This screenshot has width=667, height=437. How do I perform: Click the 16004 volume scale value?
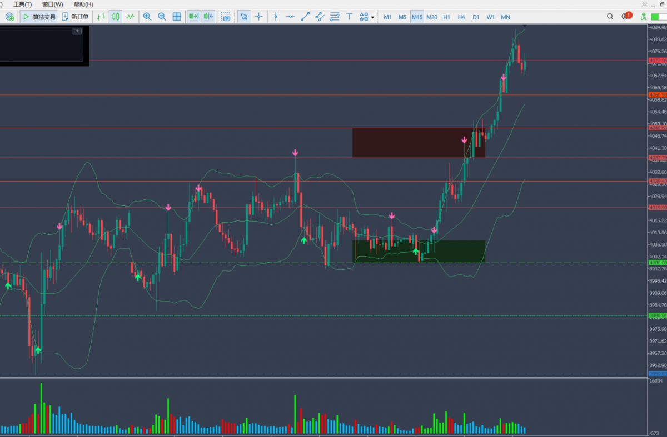656,381
